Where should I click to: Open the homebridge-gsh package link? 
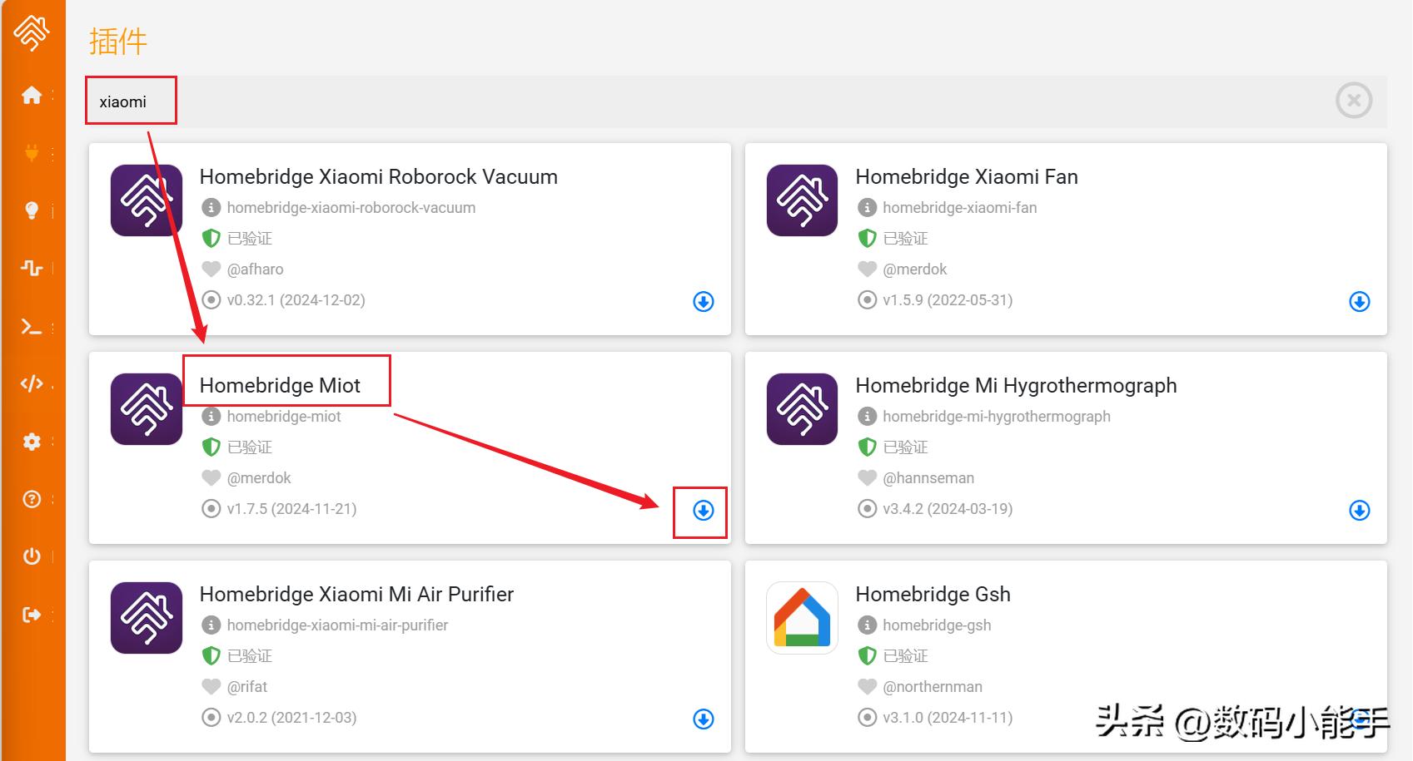(937, 625)
